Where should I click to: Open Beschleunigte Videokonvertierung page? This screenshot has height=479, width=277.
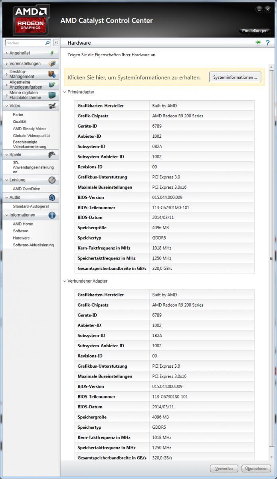30,144
